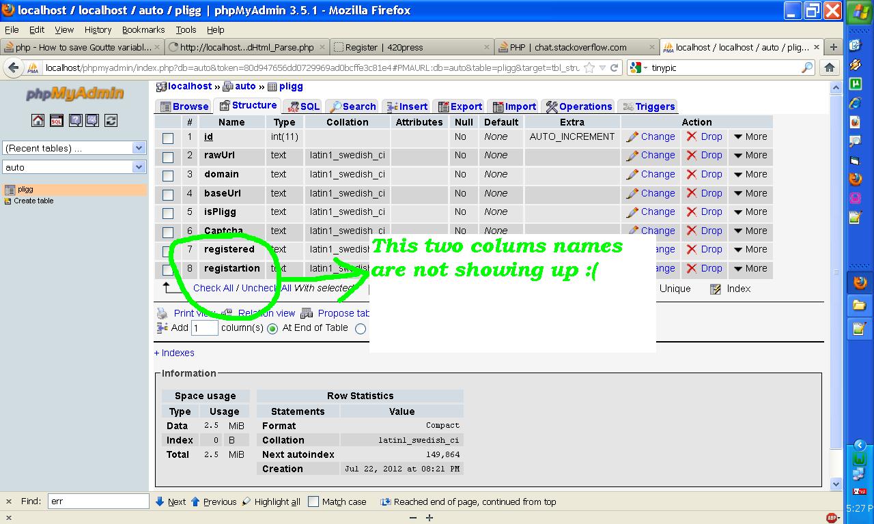The width and height of the screenshot is (874, 524).
Task: Expand More for baseUrl row
Action: (x=750, y=193)
